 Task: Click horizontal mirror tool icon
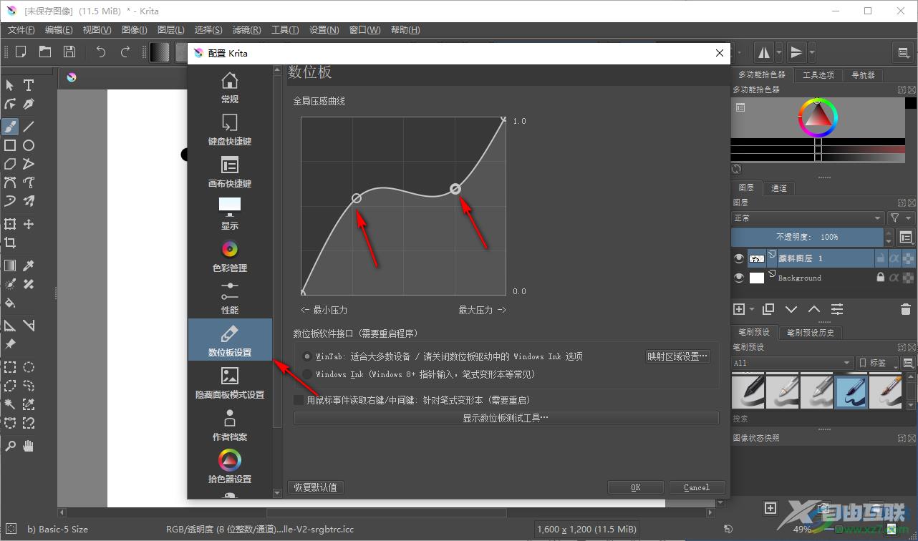point(764,52)
